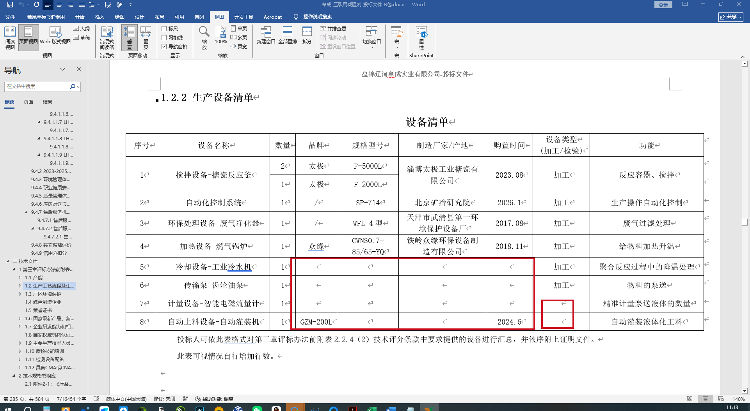Save the document from the quick access toolbar
This screenshot has width=750, height=411.
pyautogui.click(x=10, y=5)
